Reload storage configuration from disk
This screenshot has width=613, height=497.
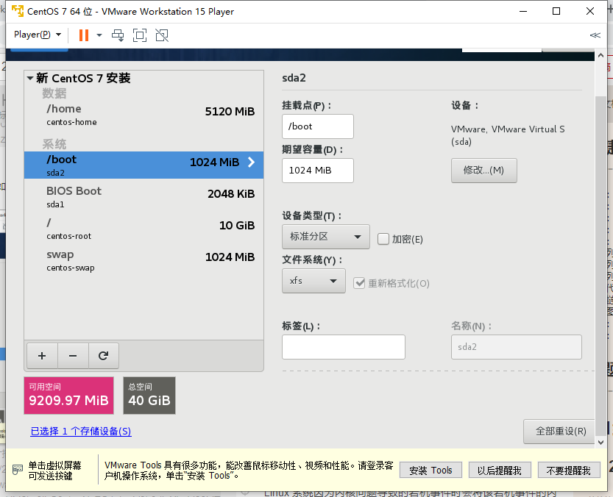(104, 356)
